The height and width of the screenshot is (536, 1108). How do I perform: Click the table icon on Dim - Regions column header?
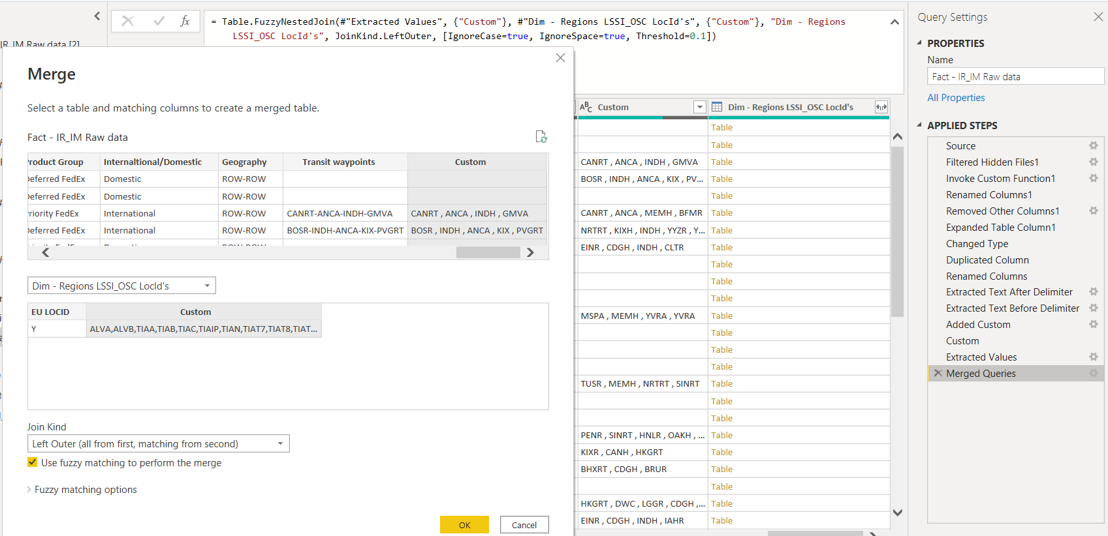coord(717,107)
